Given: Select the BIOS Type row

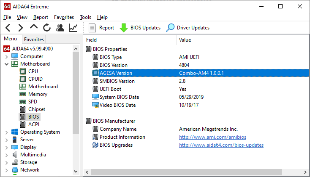Looking at the screenshot, I should pyautogui.click(x=200, y=57).
